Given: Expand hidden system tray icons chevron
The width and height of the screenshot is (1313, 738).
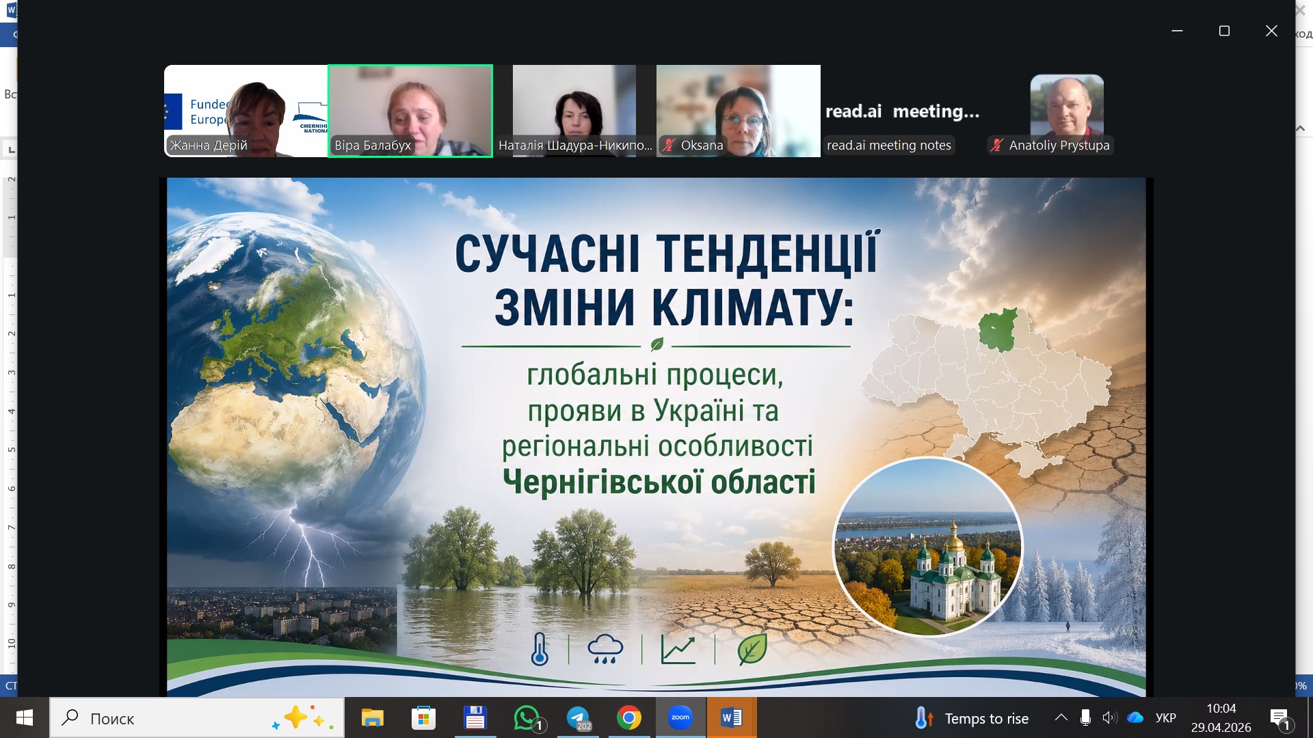Looking at the screenshot, I should 1061,717.
